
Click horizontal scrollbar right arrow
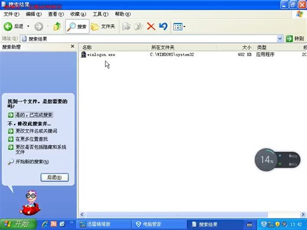pos(303,215)
